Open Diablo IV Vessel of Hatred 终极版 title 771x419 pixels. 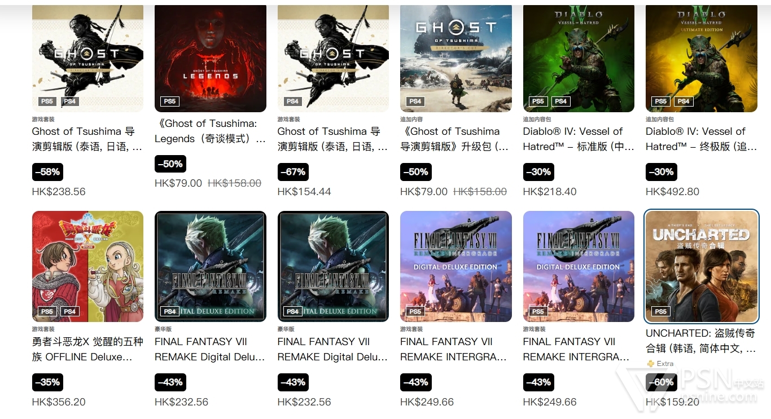[702, 139]
